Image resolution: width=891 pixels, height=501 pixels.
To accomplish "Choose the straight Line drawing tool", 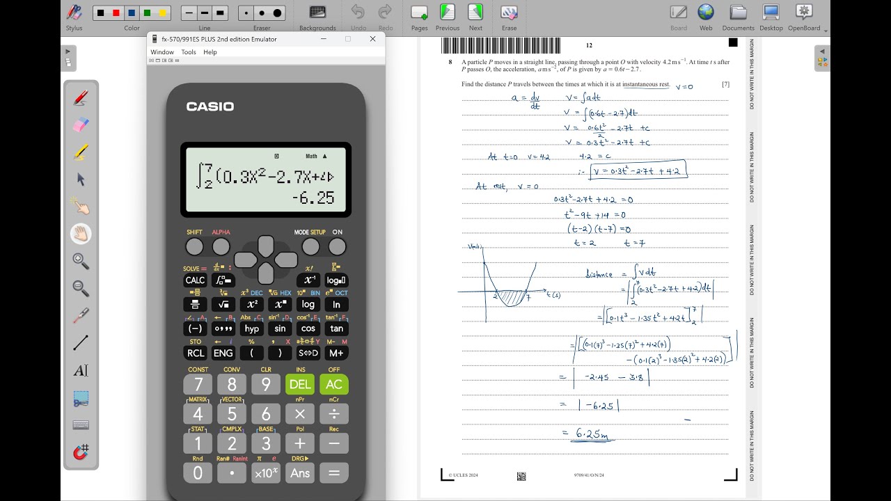I will 81,342.
